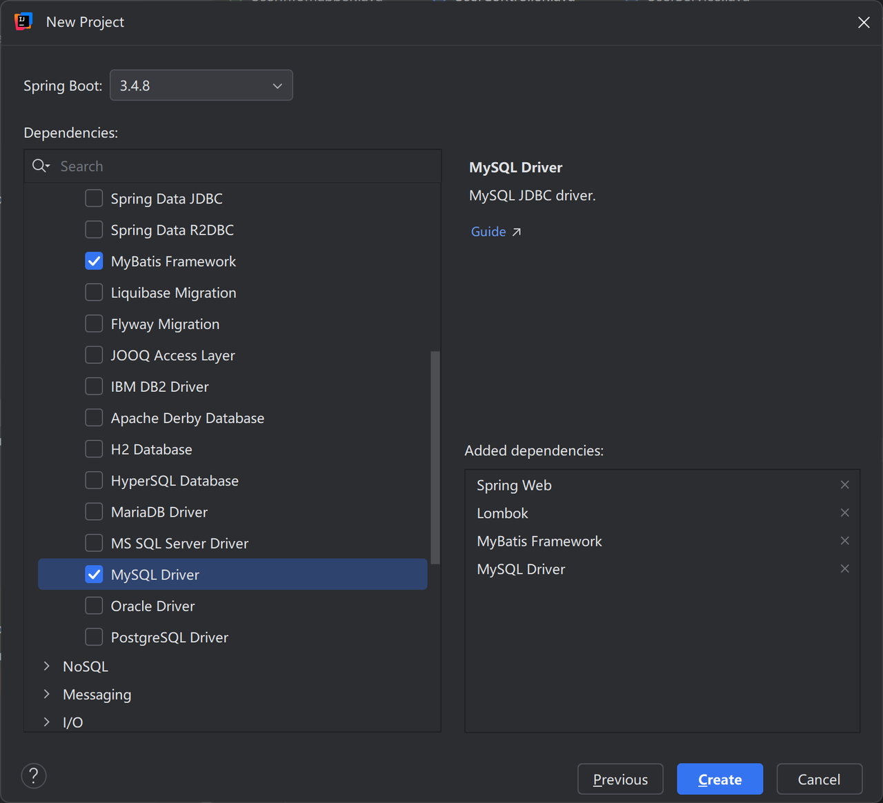Remove Spring Web from added dependencies
This screenshot has width=883, height=803.
844,485
